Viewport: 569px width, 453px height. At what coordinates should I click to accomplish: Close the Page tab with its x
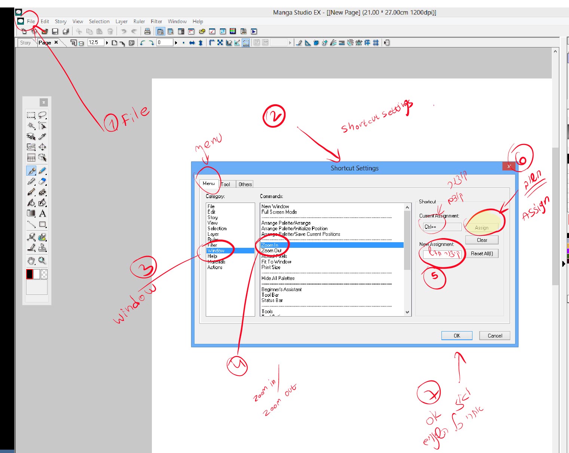coord(56,42)
